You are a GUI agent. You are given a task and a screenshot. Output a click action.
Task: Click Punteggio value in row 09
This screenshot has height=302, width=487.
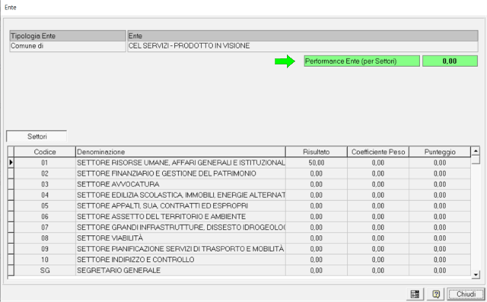click(440, 249)
